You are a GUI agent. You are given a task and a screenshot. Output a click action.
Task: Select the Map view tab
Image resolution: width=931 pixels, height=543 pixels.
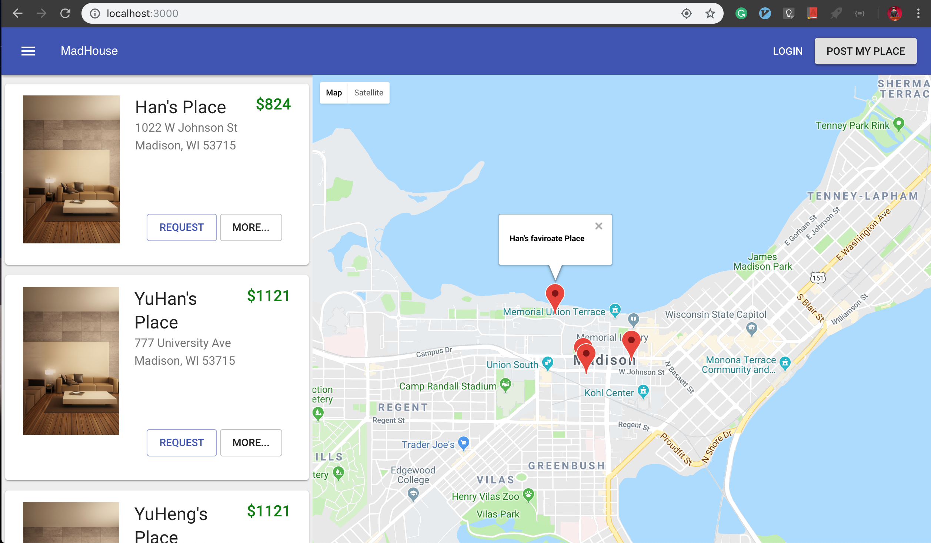(x=334, y=93)
